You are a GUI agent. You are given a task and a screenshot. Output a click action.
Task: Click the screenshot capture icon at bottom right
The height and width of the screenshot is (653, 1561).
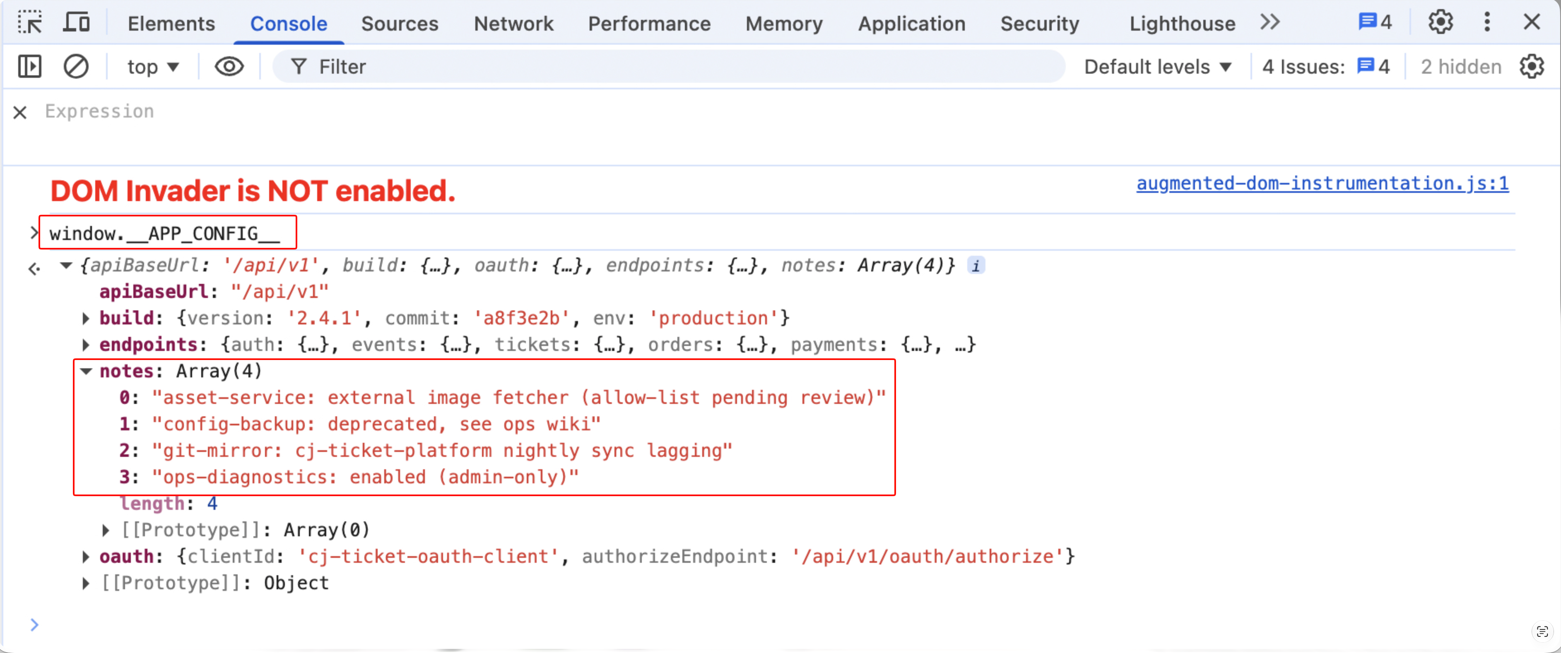point(1542,631)
